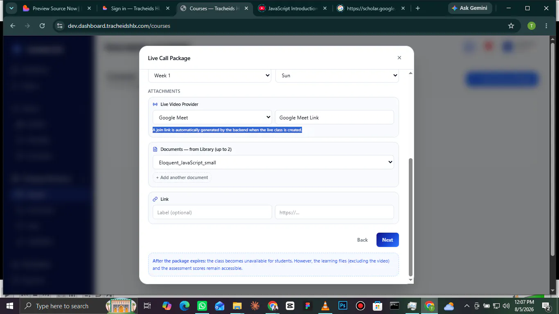
Task: Open a new browser tab
Action: click(418, 8)
